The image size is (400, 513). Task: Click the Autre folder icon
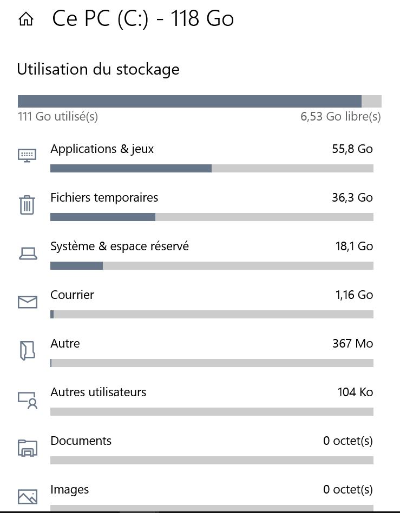point(28,350)
